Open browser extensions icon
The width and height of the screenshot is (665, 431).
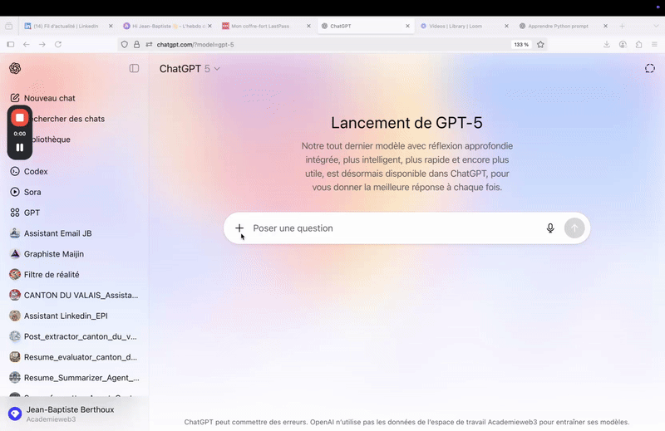638,44
